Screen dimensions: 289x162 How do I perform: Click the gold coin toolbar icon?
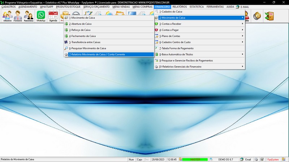[x=257, y=15]
